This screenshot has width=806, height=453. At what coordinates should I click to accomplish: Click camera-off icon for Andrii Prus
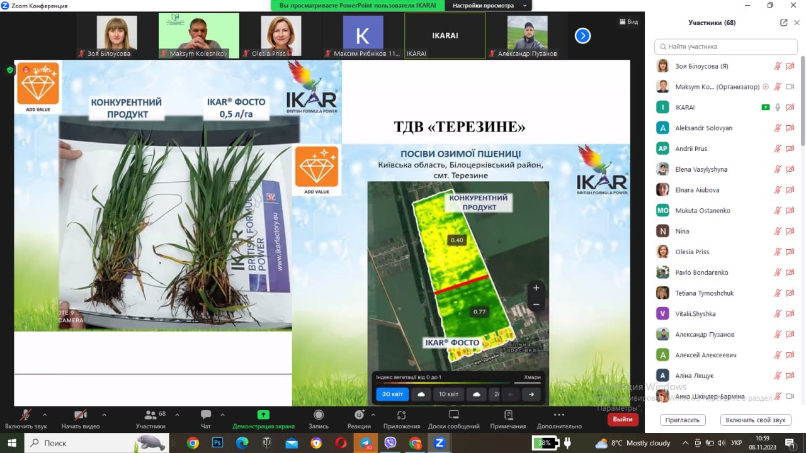pyautogui.click(x=790, y=149)
